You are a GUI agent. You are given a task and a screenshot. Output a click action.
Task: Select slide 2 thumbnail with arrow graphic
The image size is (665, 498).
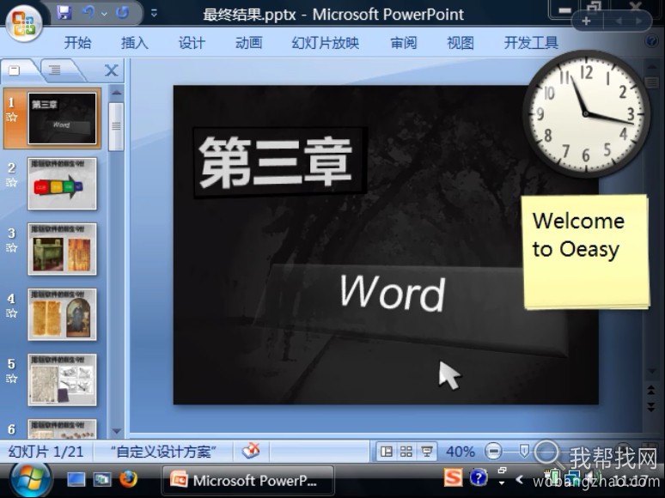pos(62,184)
